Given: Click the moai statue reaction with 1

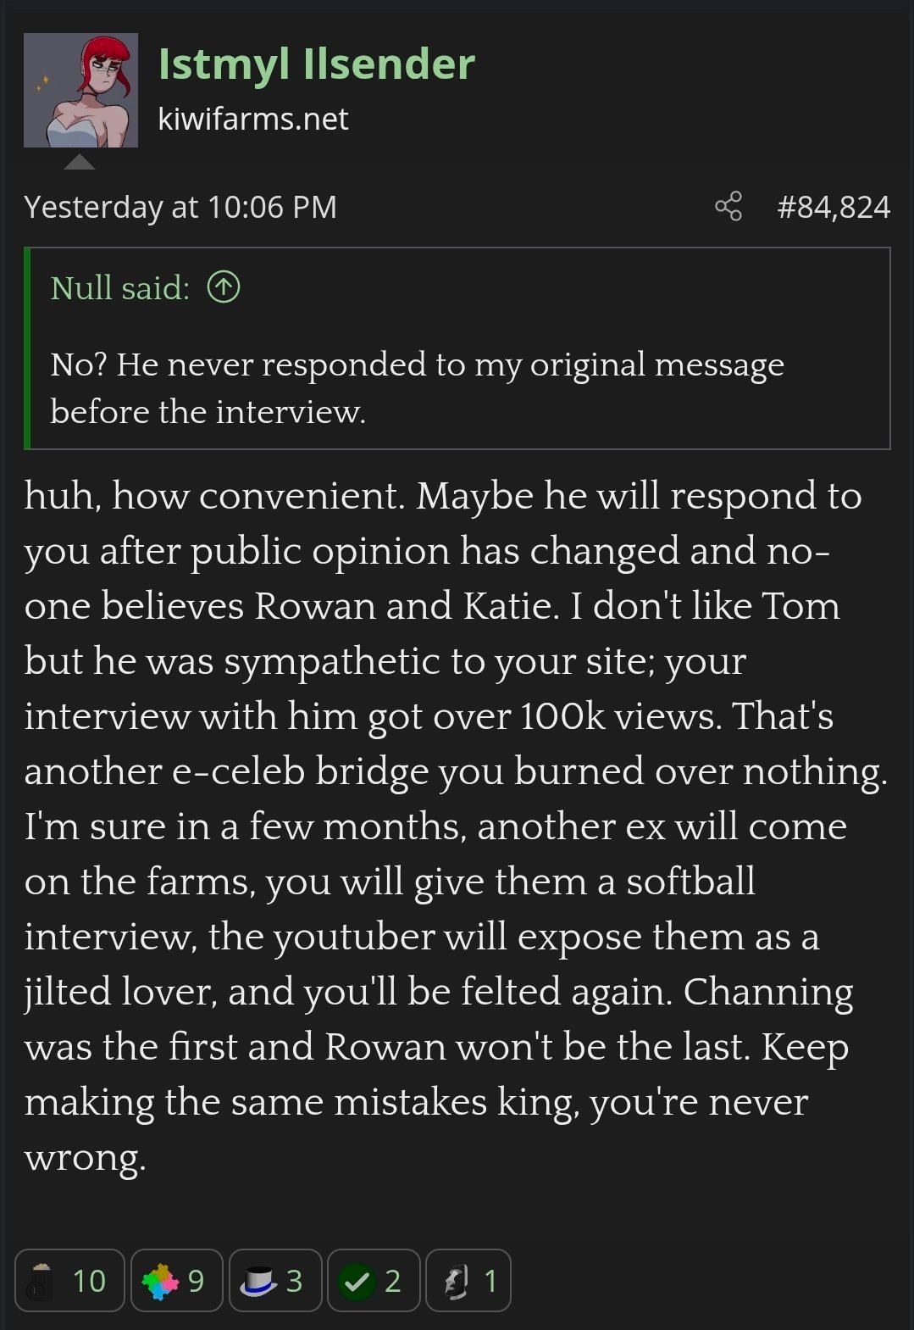Looking at the screenshot, I should [x=468, y=1280].
